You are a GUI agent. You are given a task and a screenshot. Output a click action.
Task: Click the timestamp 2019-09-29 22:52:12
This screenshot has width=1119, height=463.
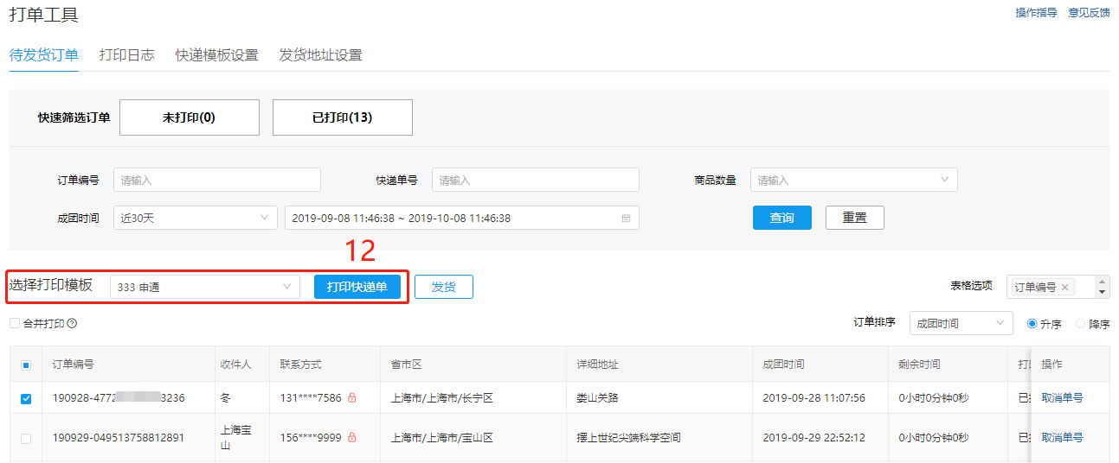814,438
